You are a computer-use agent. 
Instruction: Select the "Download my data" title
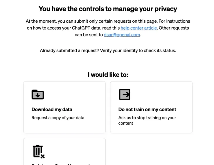click(52, 110)
